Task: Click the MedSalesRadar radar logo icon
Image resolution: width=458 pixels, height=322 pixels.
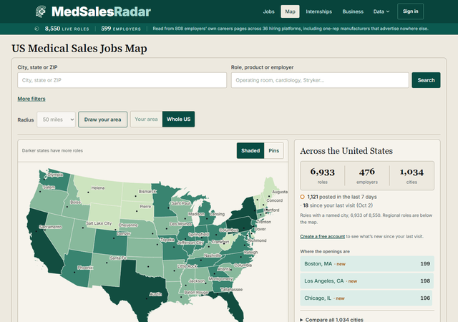Action: point(41,11)
